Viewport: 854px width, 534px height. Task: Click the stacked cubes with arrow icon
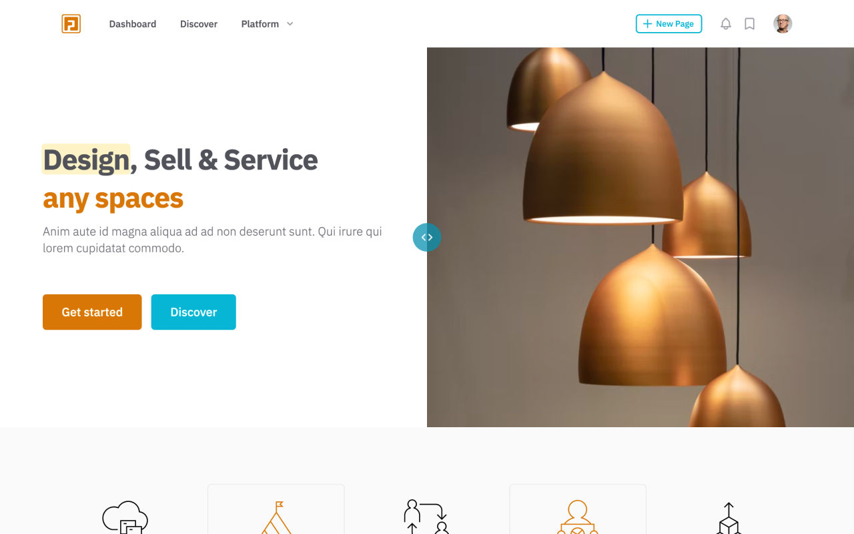pos(729,518)
